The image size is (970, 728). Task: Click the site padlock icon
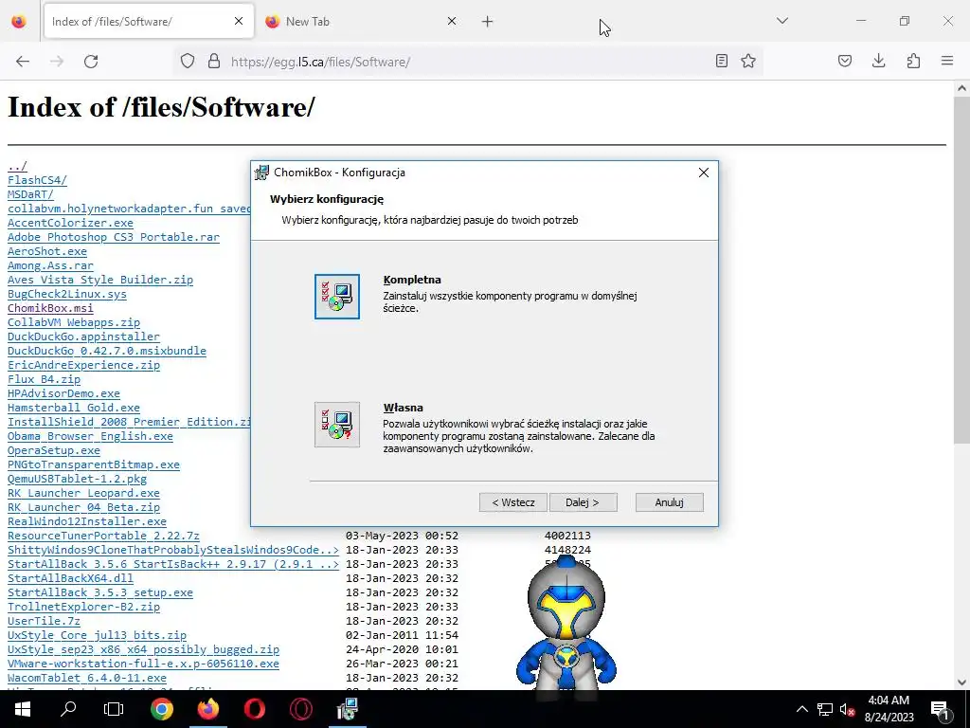[x=214, y=62]
